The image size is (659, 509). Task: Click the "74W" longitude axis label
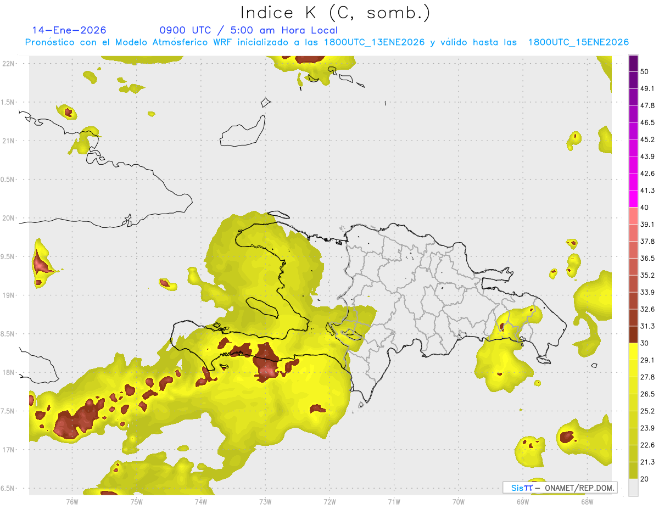200,502
